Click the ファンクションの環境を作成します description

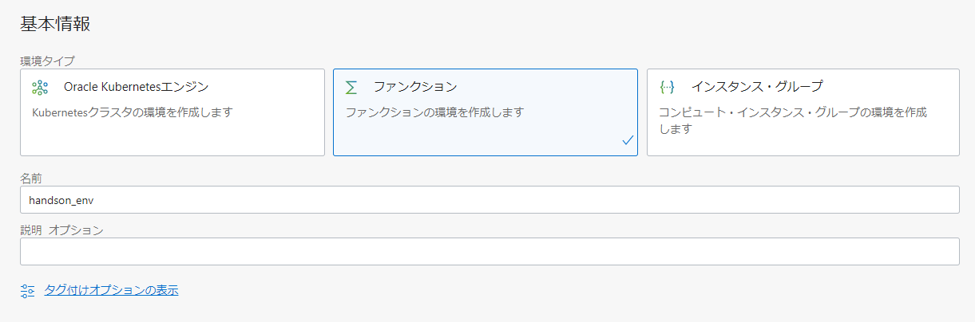tap(434, 112)
